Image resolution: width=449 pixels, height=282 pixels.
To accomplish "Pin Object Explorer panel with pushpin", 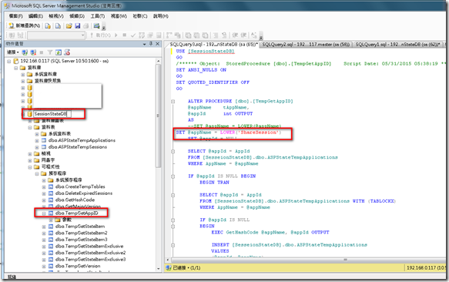I will point(151,44).
